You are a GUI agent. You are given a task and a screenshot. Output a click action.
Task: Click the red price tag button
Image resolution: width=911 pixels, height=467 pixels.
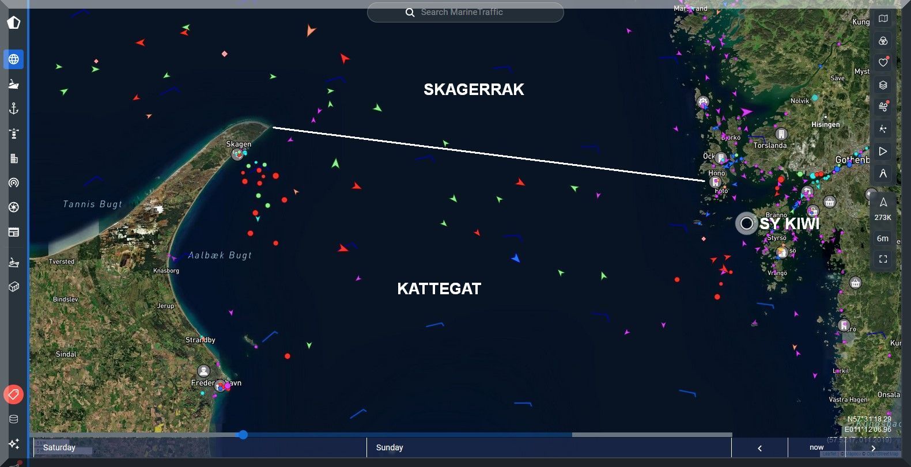click(14, 394)
